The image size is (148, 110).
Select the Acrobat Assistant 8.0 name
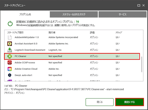[26, 44]
